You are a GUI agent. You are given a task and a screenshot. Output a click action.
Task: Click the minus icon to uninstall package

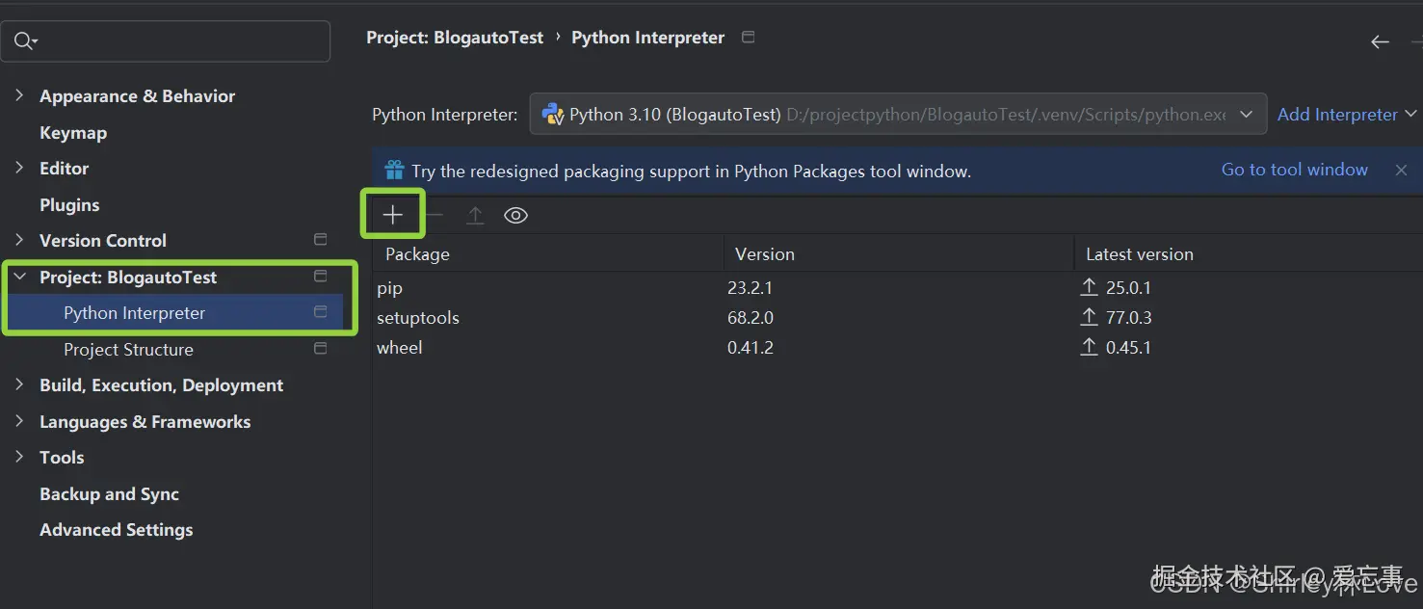(x=435, y=215)
